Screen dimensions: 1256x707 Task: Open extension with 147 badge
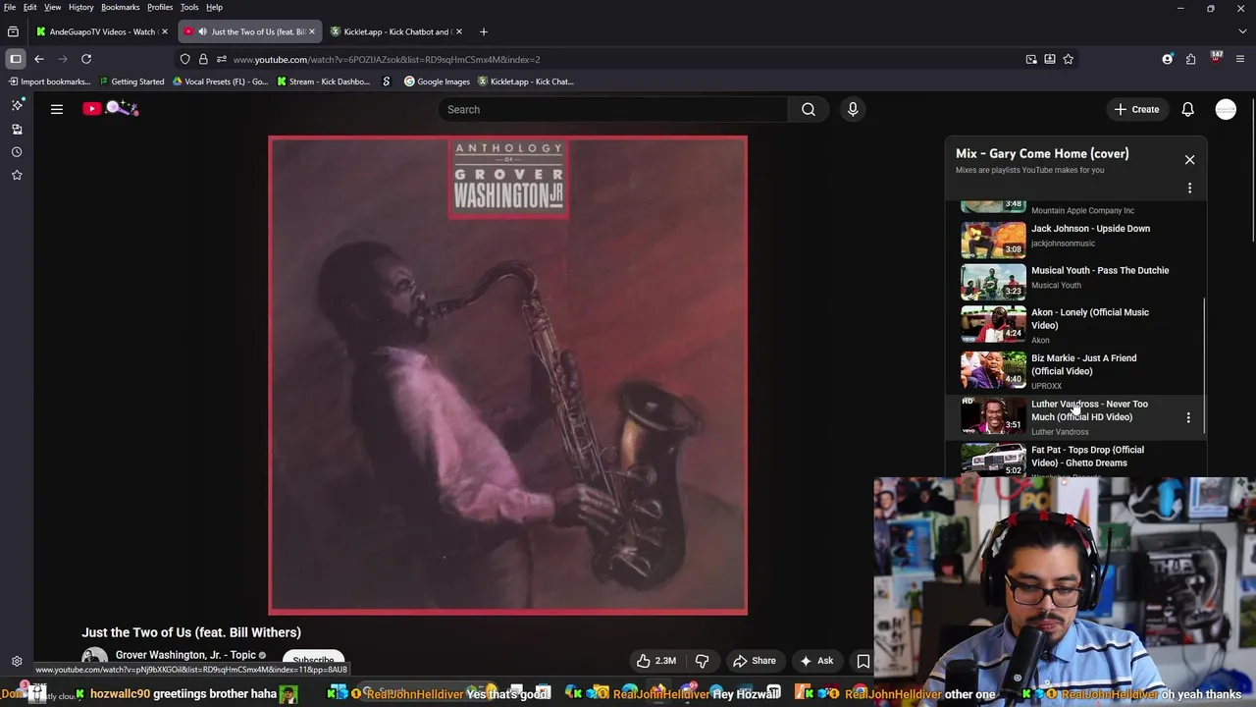(1216, 58)
